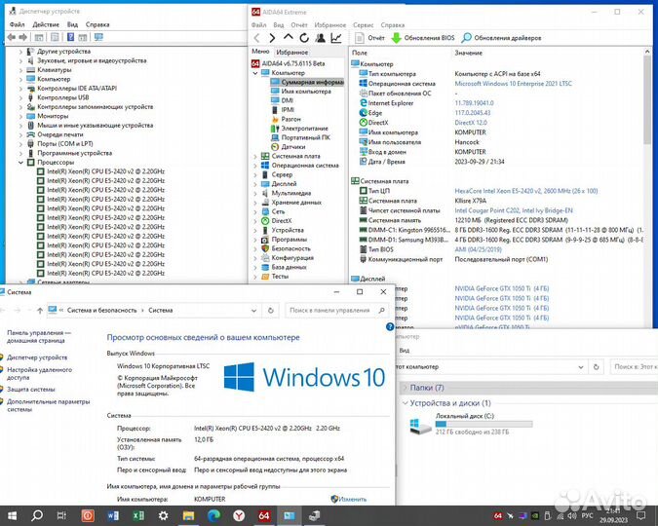Collapse Компьютер node in AIDA64 tree
Image resolution: width=658 pixels, height=526 pixels.
point(255,73)
